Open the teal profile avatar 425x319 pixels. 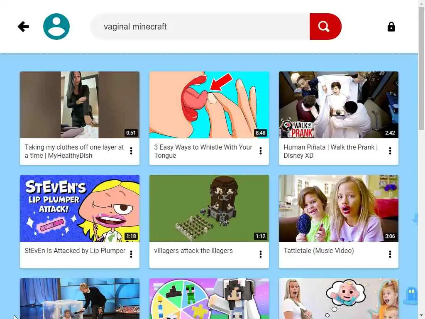pyautogui.click(x=56, y=27)
